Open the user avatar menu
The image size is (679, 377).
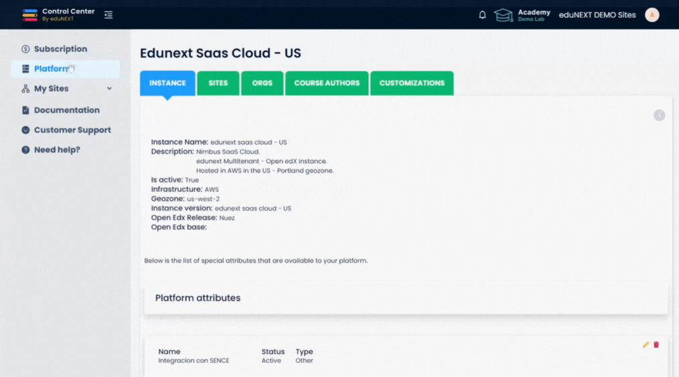click(652, 15)
